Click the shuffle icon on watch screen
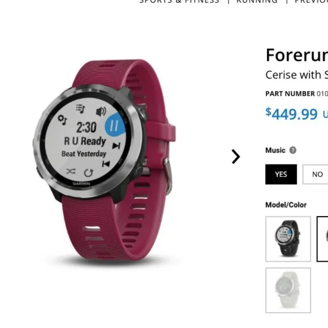328x328 pixels. click(71, 171)
